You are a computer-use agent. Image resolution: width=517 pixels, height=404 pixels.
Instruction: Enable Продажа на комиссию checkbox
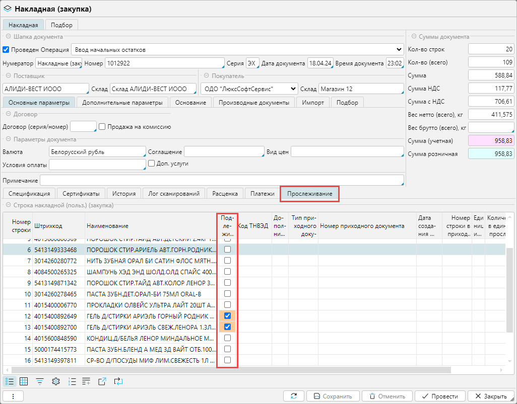(x=102, y=127)
